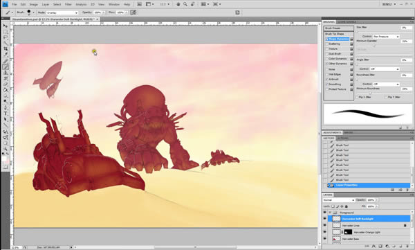Create a new layer from Layers panel footer
The image size is (415, 250).
(400, 247)
